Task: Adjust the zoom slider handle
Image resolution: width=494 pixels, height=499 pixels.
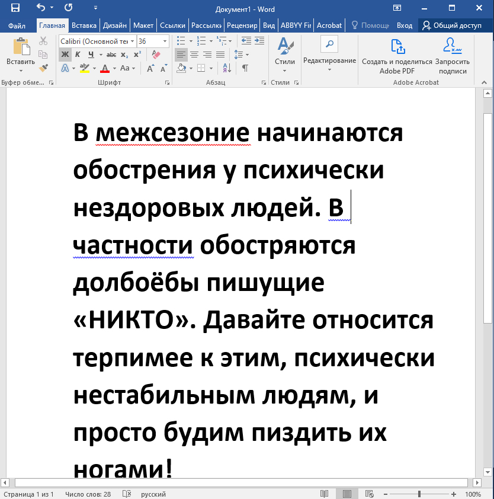Action: pyautogui.click(x=419, y=494)
